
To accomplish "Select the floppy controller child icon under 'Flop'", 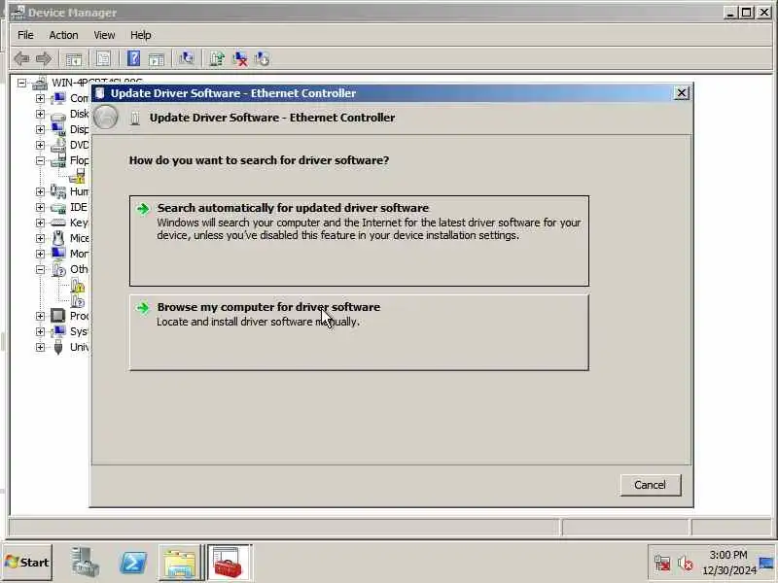I will coord(78,176).
